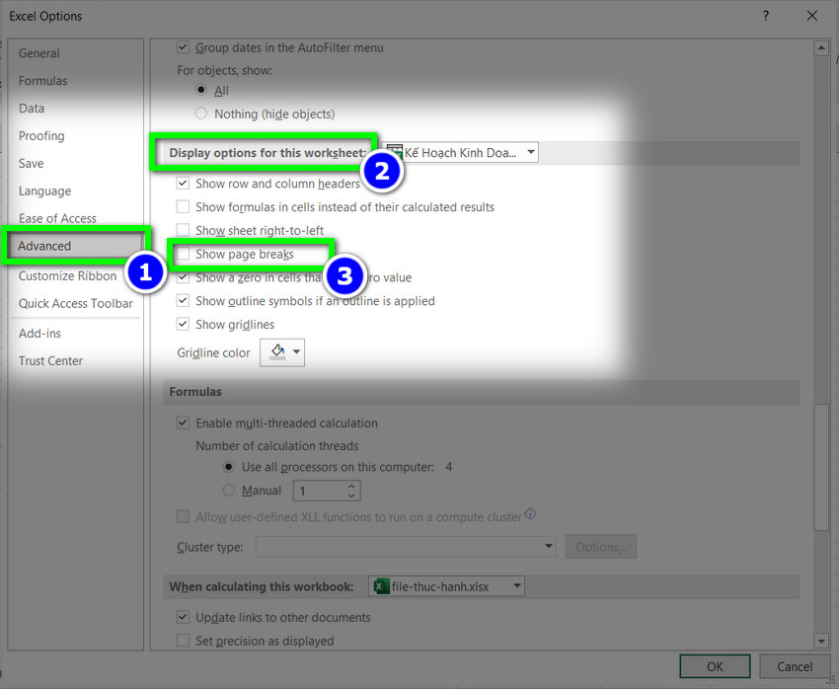Screen dimensions: 839x689
Task: Open the 'When calculating this workbook' dropdown
Action: click(515, 586)
